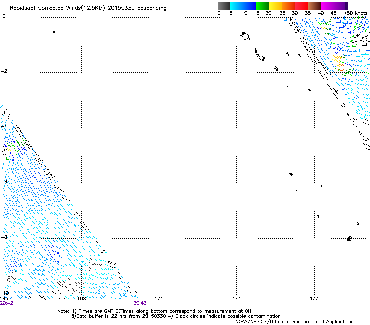Click the '174' longitude axis label
Screen dimensions: 370x325
236,299
